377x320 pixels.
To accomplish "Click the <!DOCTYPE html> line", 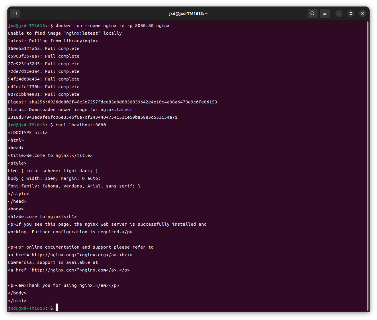I will click(x=28, y=133).
